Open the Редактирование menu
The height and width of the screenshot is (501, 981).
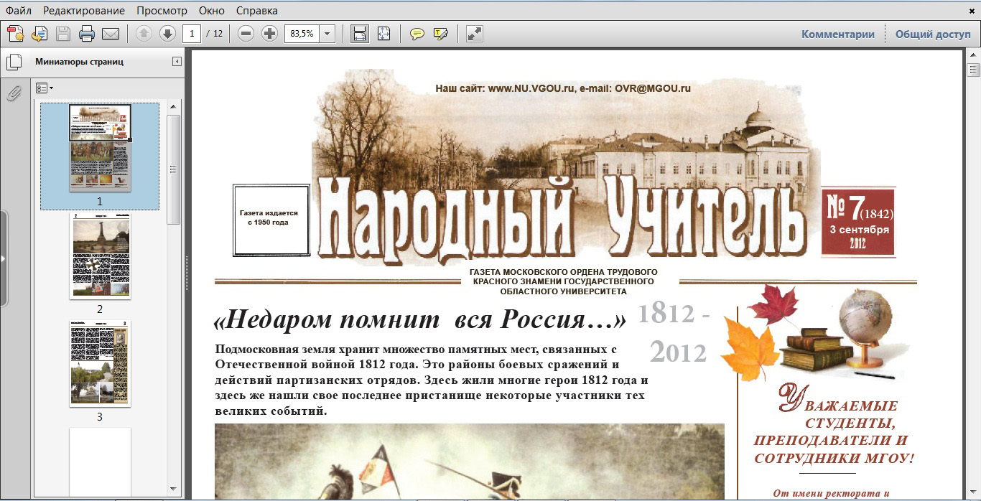click(83, 11)
